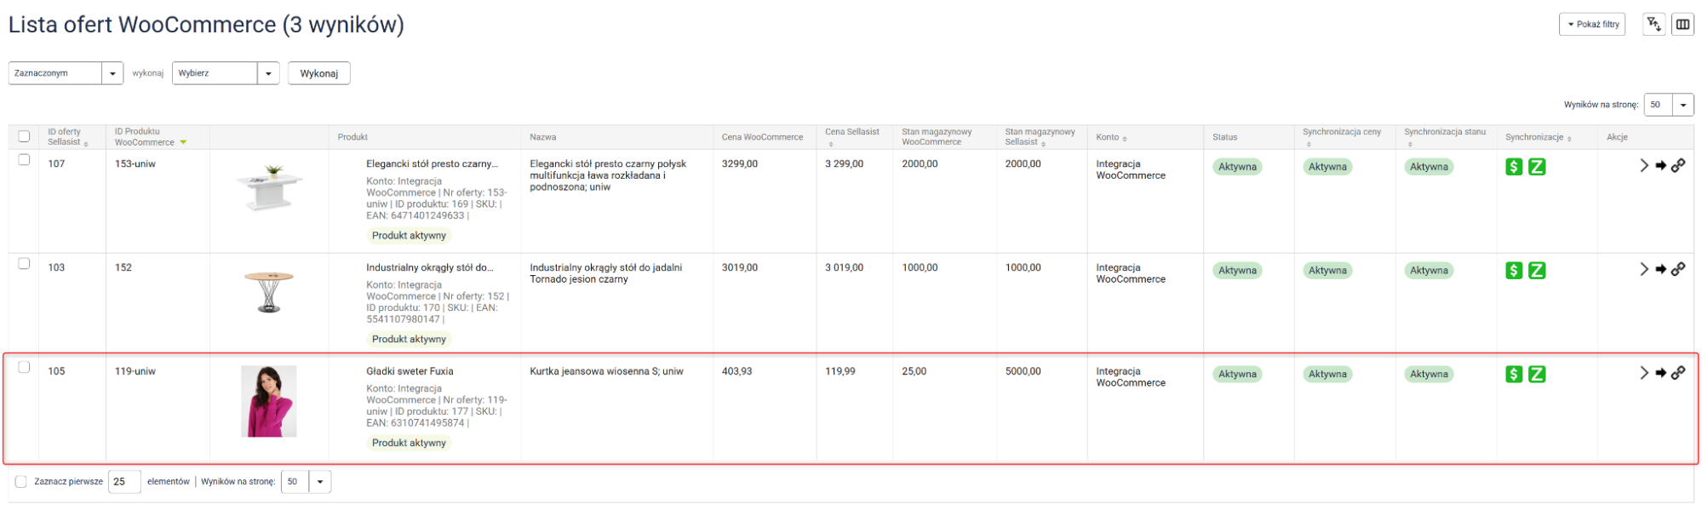1702x510 pixels.
Task: Click the link chain icon for offer 107
Action: (1677, 166)
